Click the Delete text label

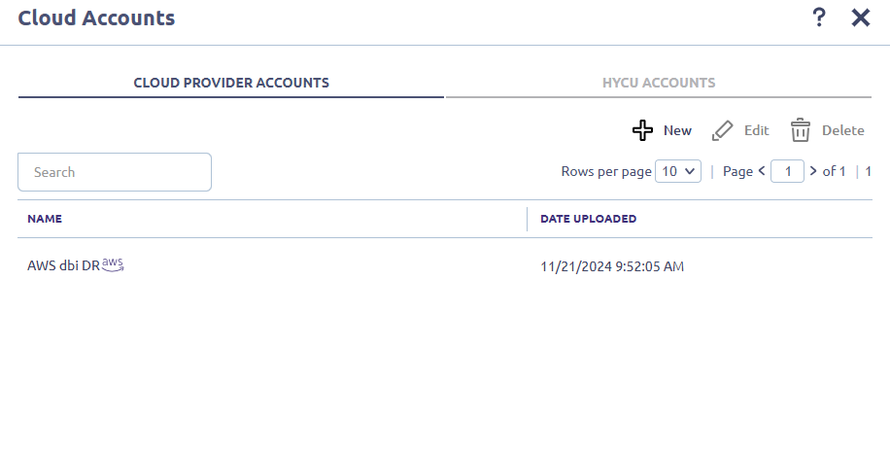843,130
